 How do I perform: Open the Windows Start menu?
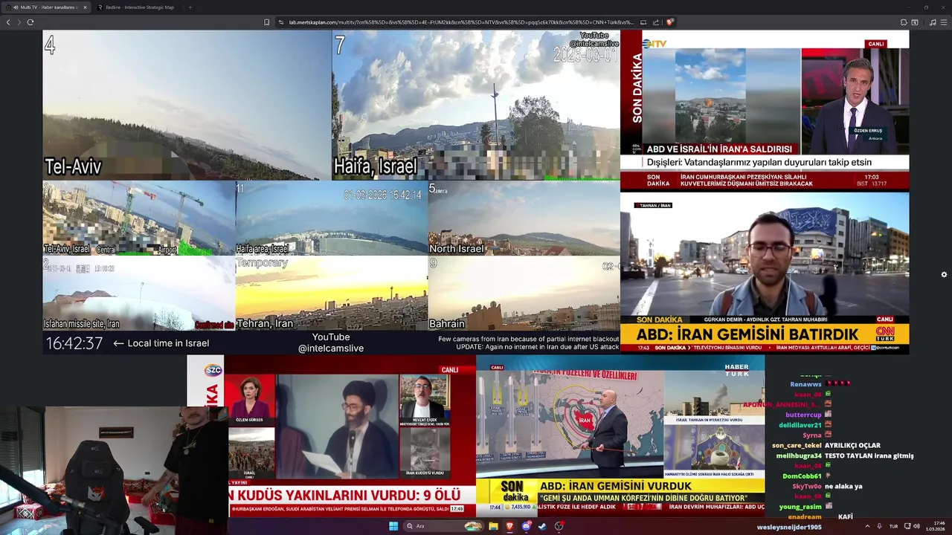point(393,526)
